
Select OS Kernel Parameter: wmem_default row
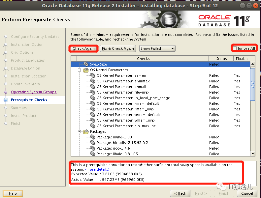pyautogui.click(x=160, y=115)
